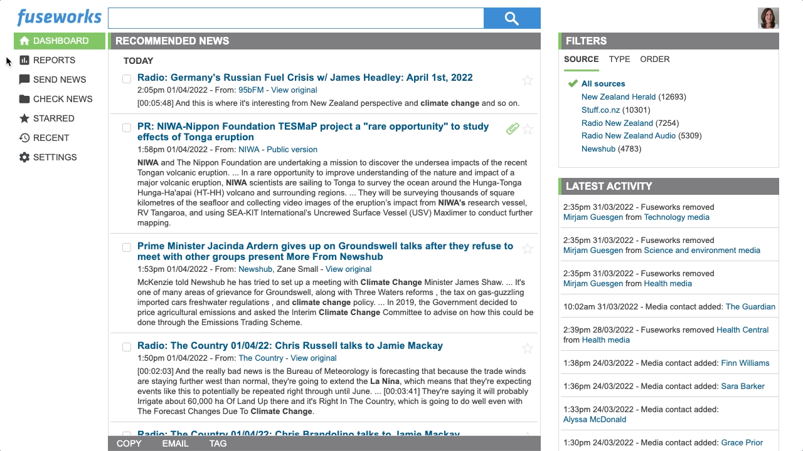This screenshot has width=803, height=451.
Task: Filter by New Zealand Herald source
Action: tap(619, 96)
